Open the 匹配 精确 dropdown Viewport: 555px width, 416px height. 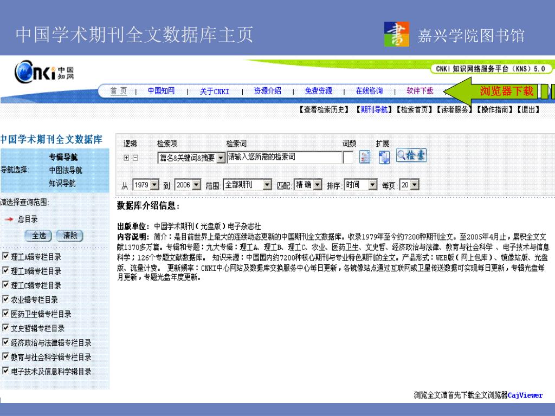308,185
